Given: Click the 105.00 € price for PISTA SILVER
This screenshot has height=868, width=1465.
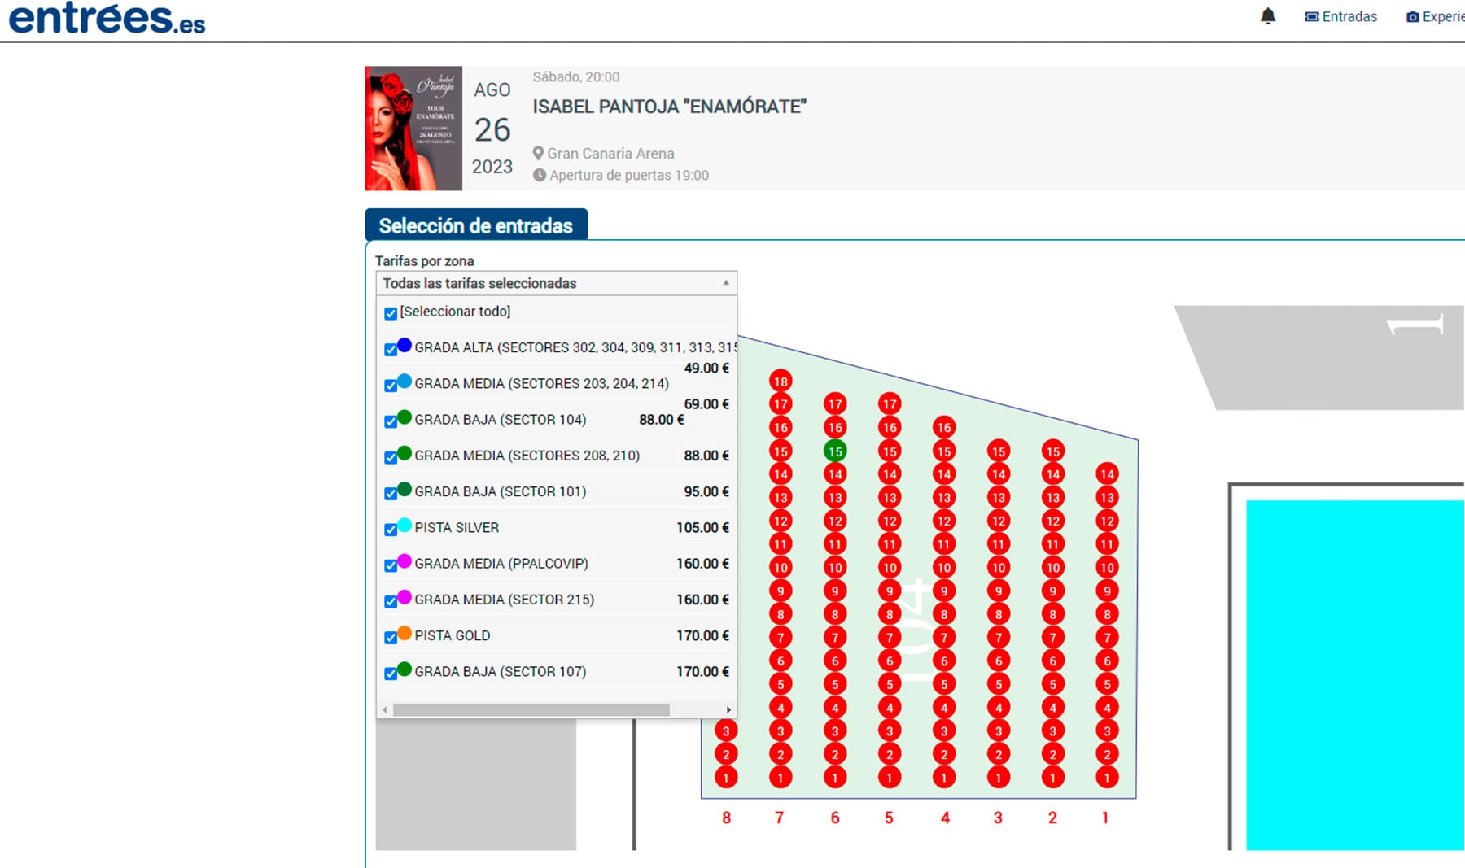Looking at the screenshot, I should tap(703, 527).
